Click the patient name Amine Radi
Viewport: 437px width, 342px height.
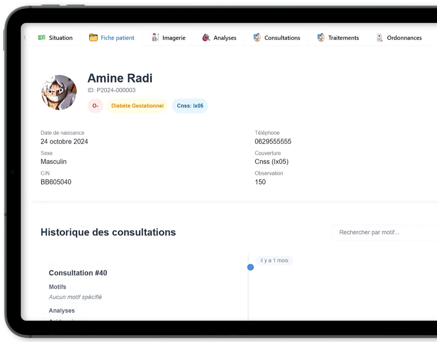pos(120,78)
